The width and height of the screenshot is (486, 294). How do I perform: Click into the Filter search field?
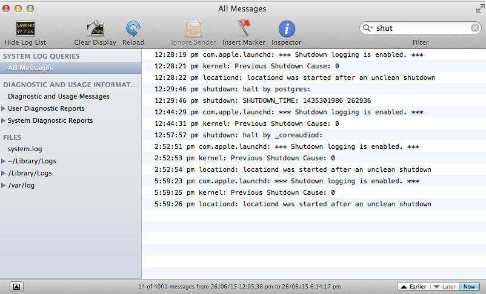(x=420, y=28)
